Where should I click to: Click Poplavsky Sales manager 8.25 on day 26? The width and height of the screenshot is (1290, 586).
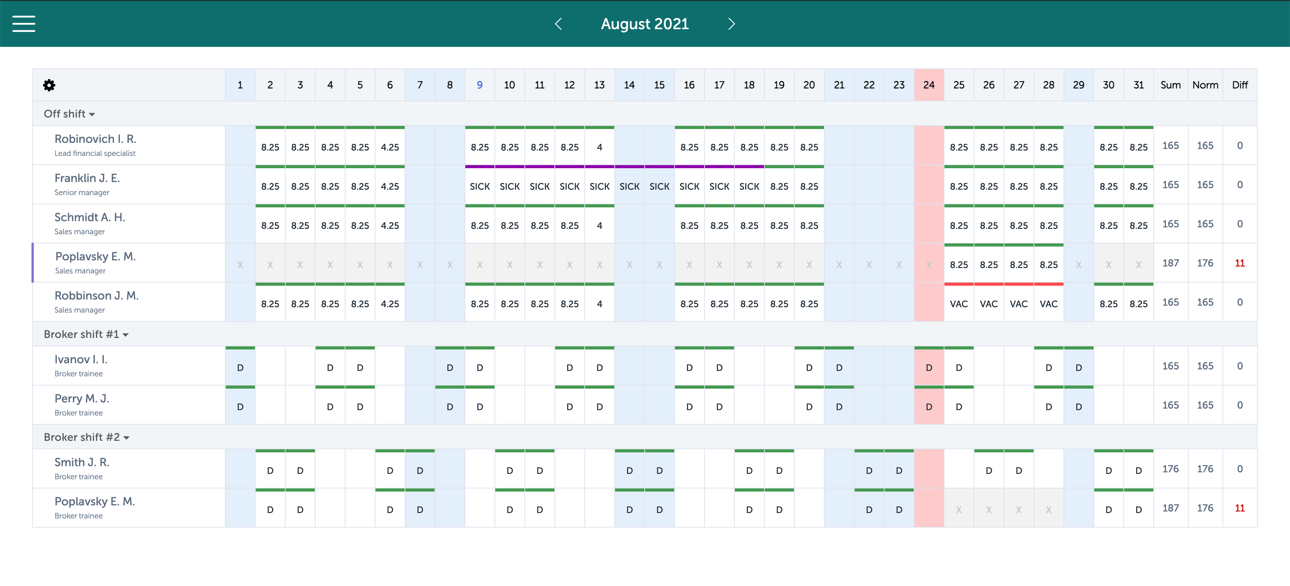point(989,265)
